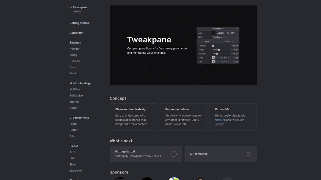The width and height of the screenshot is (321, 180).
Task: Navigate to Folder under UI components
Action: [x=73, y=124]
